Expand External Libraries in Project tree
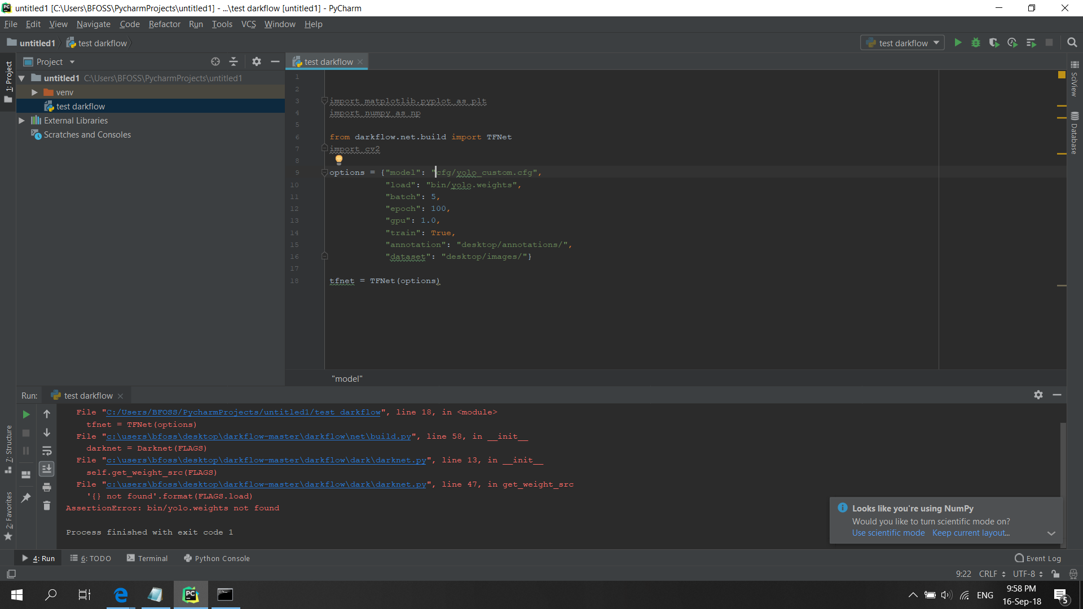Viewport: 1083px width, 609px height. [21, 120]
